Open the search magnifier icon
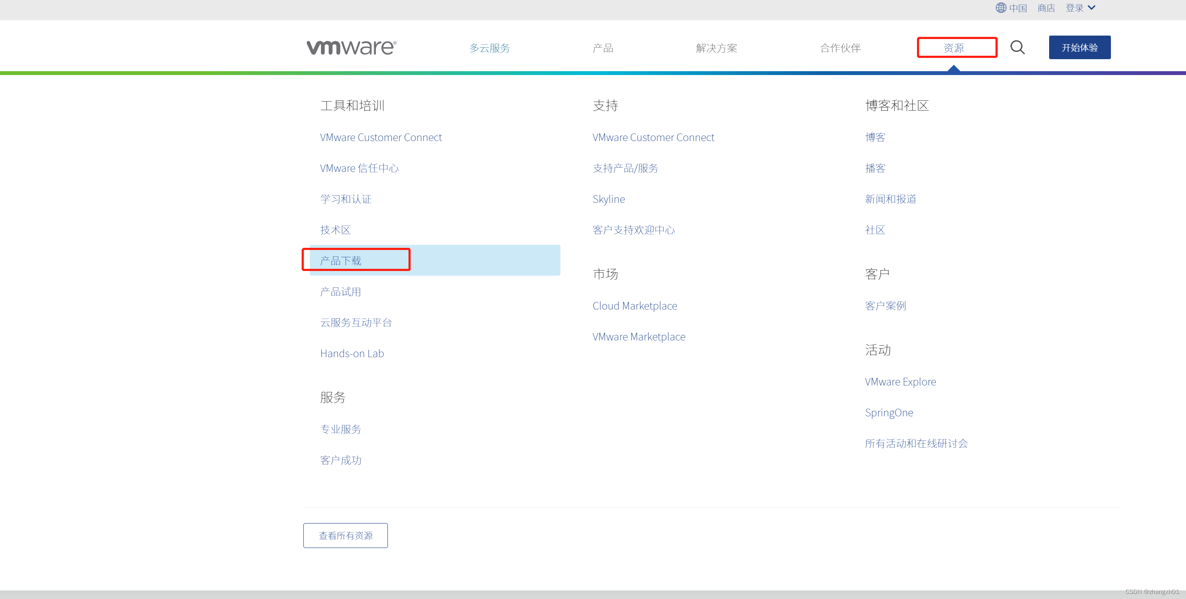This screenshot has height=599, width=1186. 1017,48
